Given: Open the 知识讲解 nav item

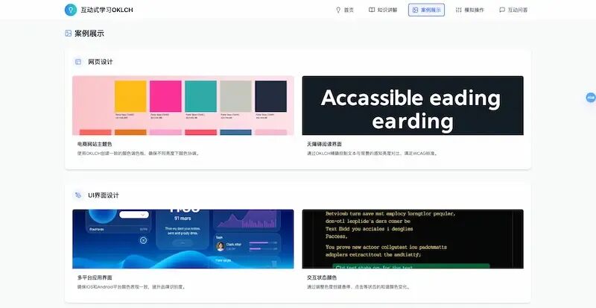Looking at the screenshot, I should [x=383, y=10].
